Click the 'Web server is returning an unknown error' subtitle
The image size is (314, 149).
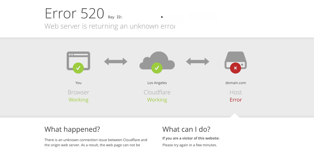click(x=110, y=26)
